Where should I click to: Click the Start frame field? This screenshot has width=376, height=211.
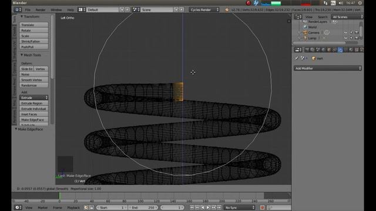click(112, 207)
